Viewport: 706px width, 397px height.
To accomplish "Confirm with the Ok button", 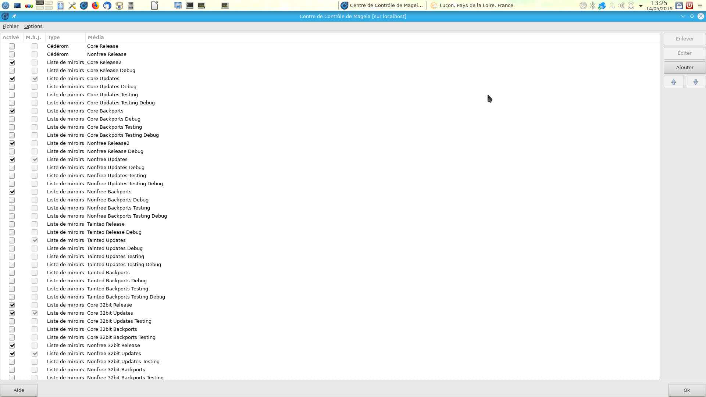I will [x=687, y=390].
